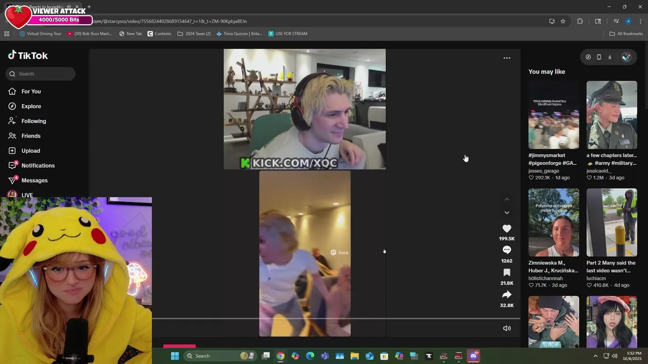Open File Explorer from taskbar
The image size is (648, 364).
354,356
